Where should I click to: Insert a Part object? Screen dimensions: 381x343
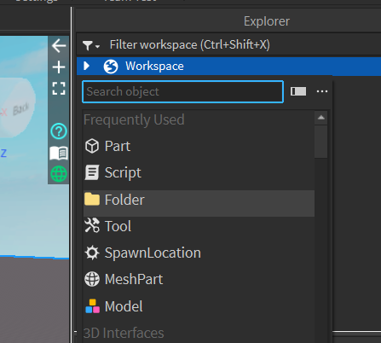point(199,146)
